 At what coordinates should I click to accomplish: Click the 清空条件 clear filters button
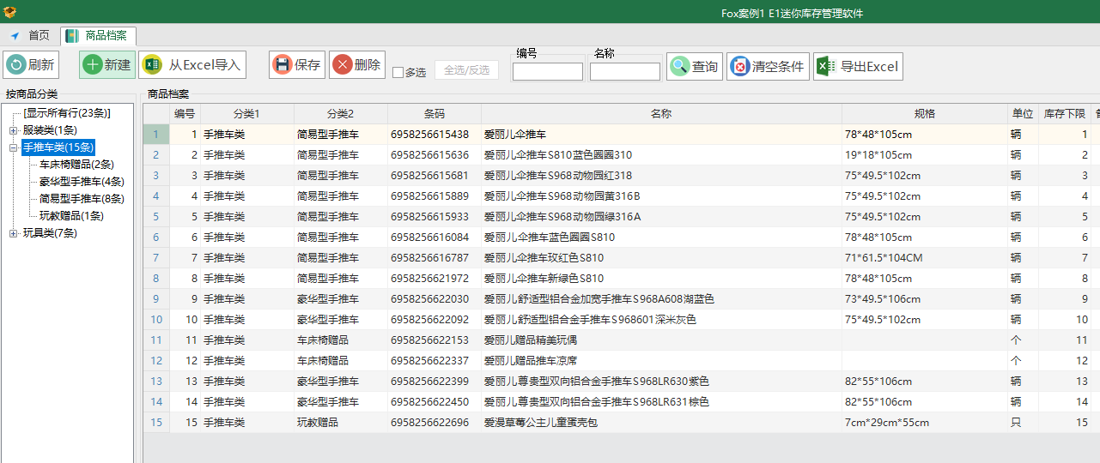tap(768, 66)
